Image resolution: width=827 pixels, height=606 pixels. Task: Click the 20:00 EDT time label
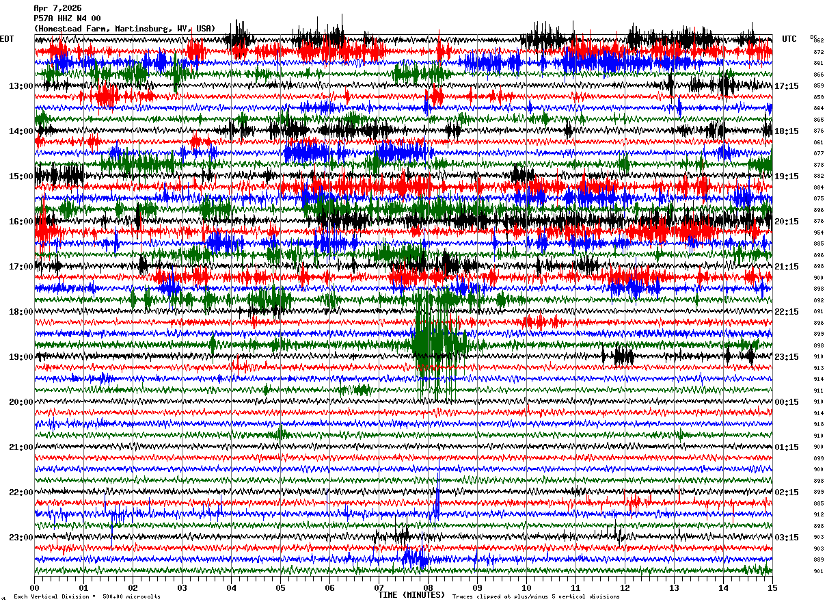[21, 401]
